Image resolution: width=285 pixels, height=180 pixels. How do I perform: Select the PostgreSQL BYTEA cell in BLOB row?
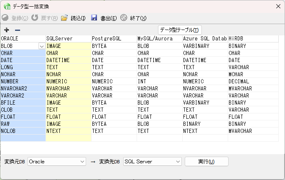click(x=114, y=46)
